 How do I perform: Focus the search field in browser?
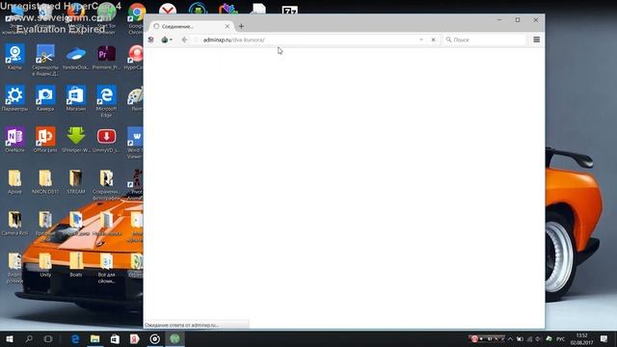point(484,40)
